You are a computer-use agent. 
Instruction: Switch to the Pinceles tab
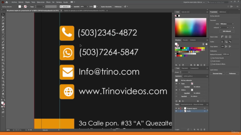click(x=185, y=40)
